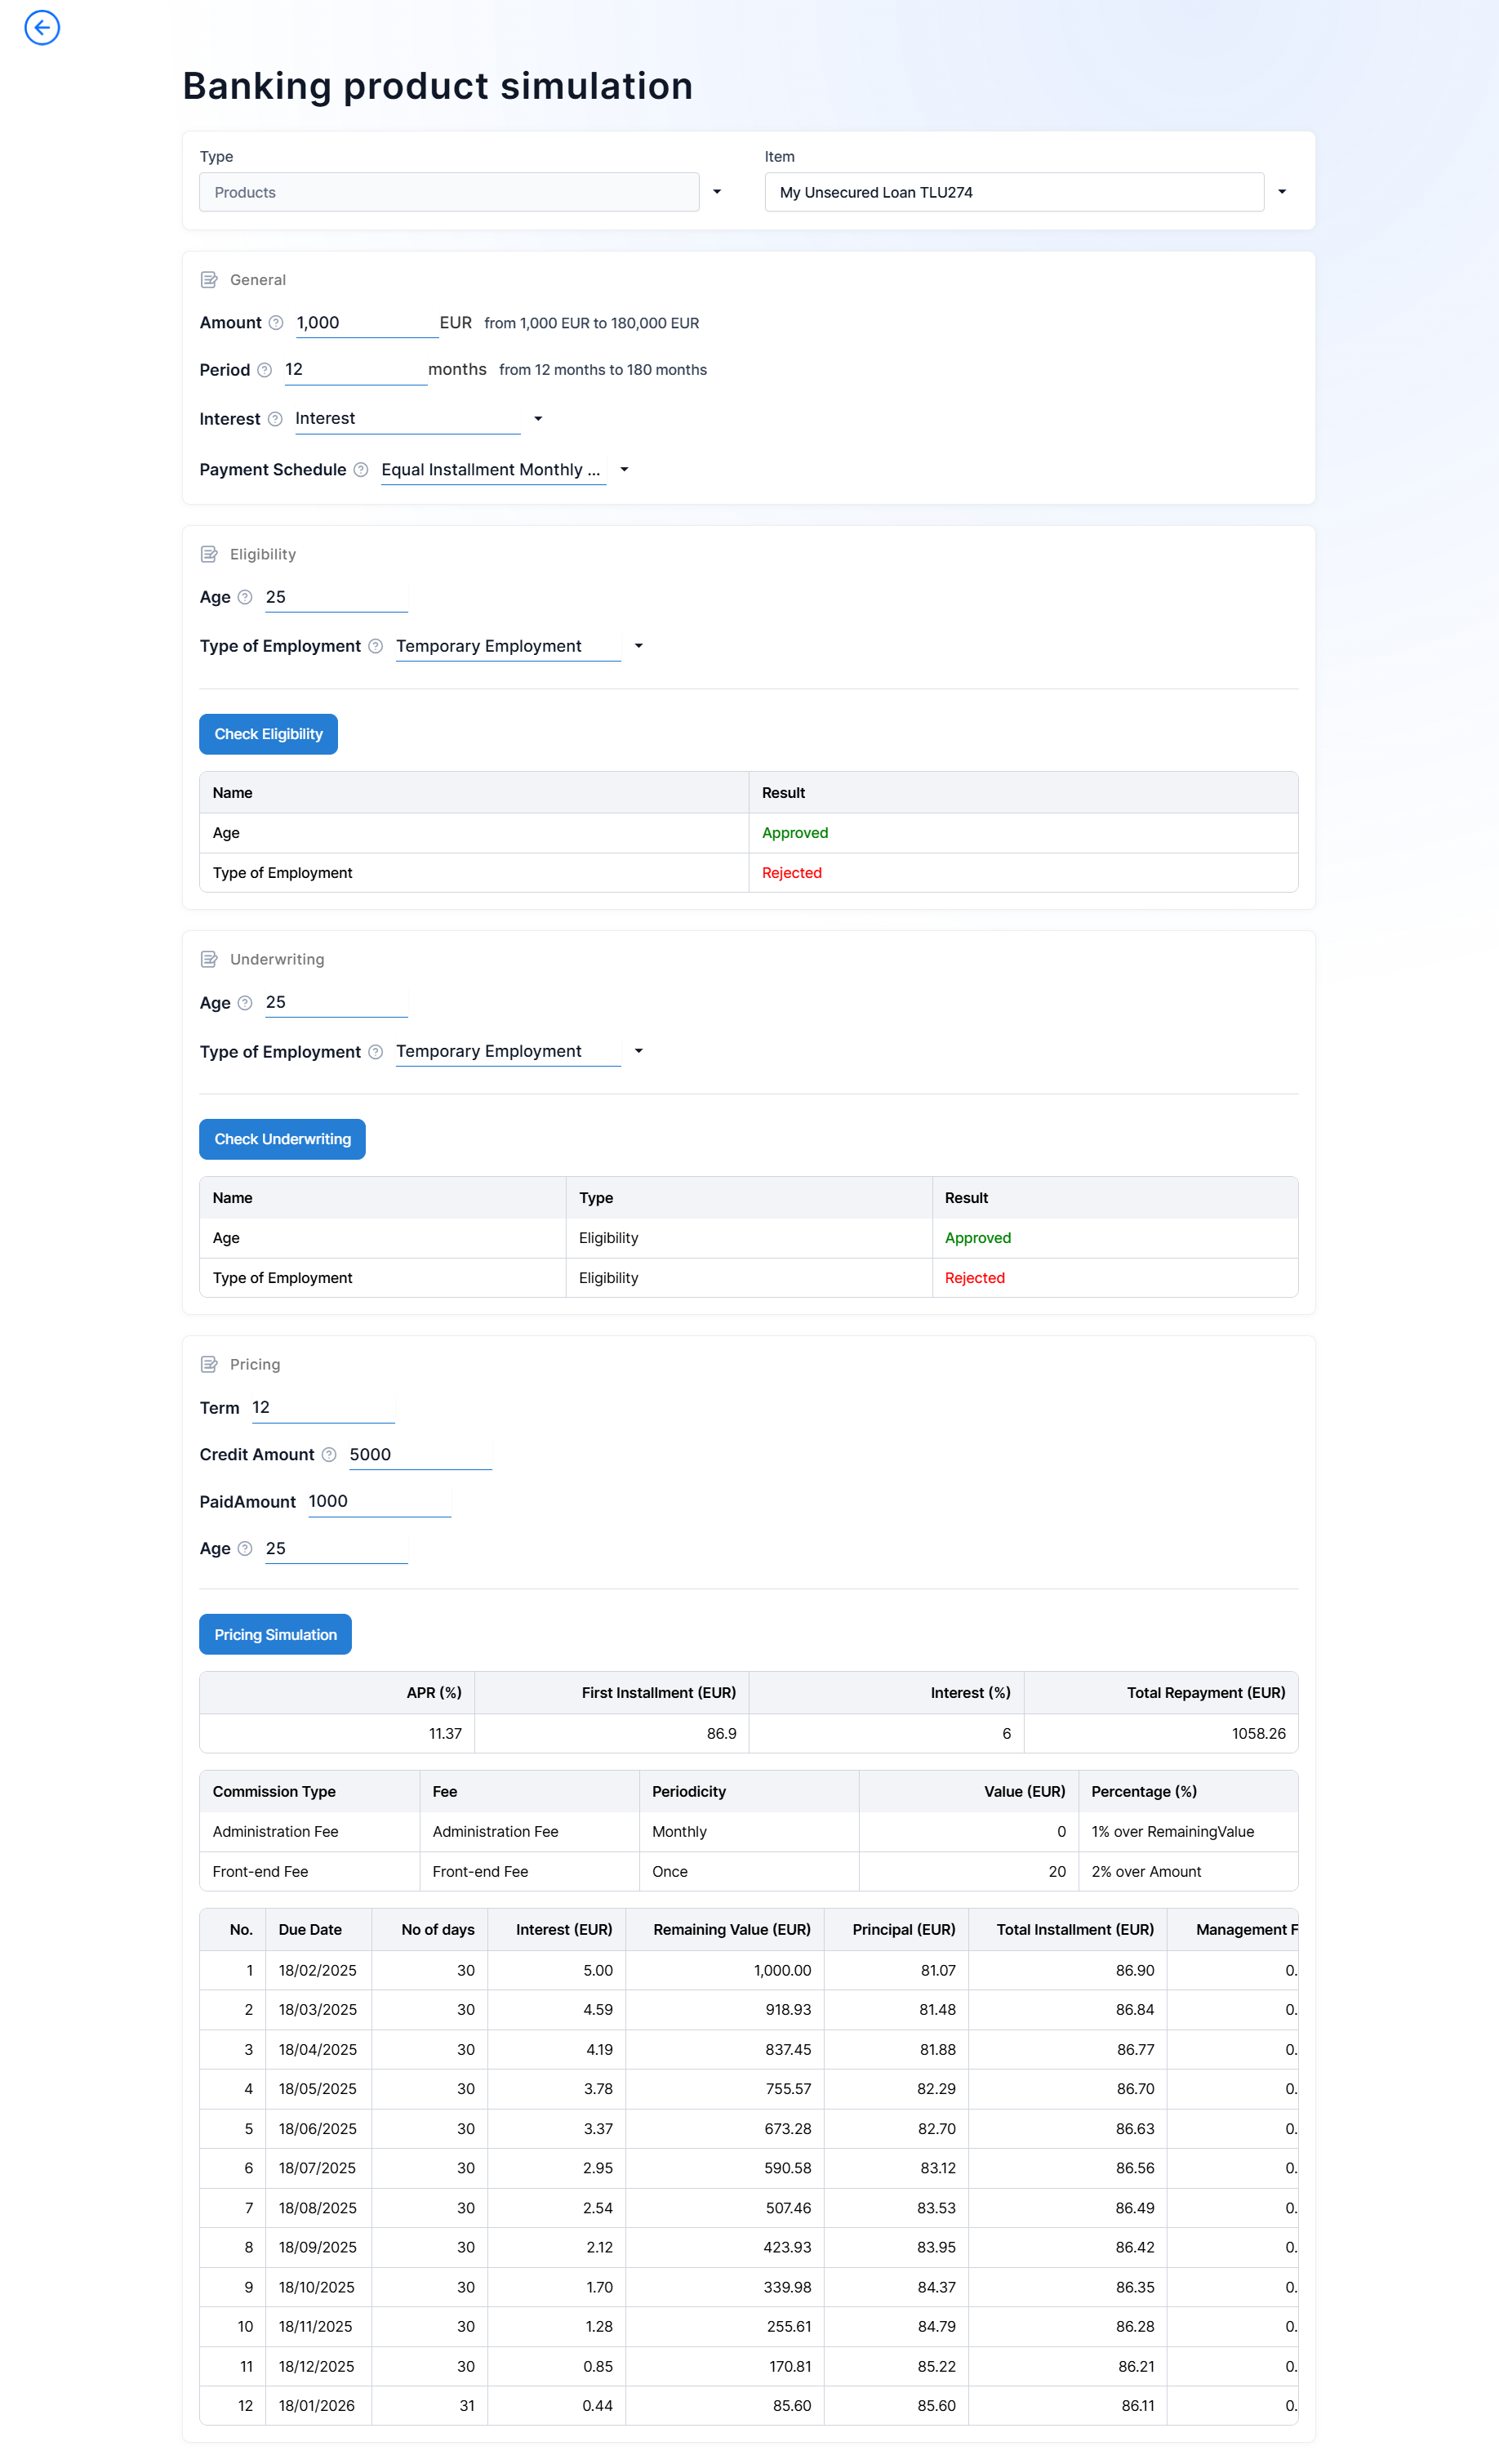Click the Period months input field
Image resolution: width=1499 pixels, height=2464 pixels.
point(354,370)
